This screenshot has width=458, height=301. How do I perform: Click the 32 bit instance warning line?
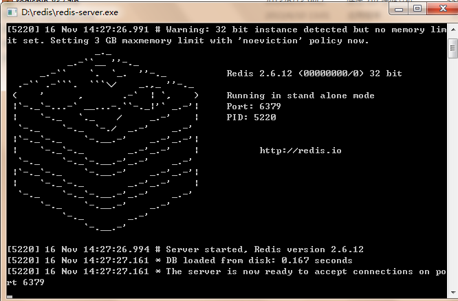pos(227,30)
